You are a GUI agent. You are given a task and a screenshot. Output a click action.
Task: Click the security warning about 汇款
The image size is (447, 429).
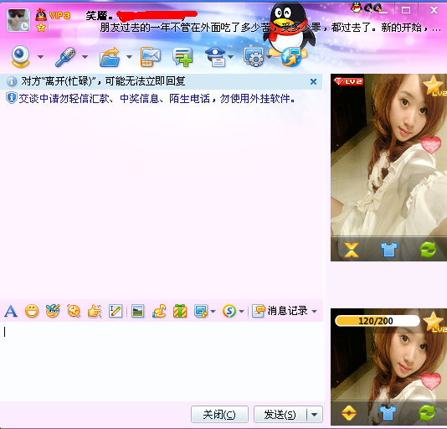click(x=157, y=99)
